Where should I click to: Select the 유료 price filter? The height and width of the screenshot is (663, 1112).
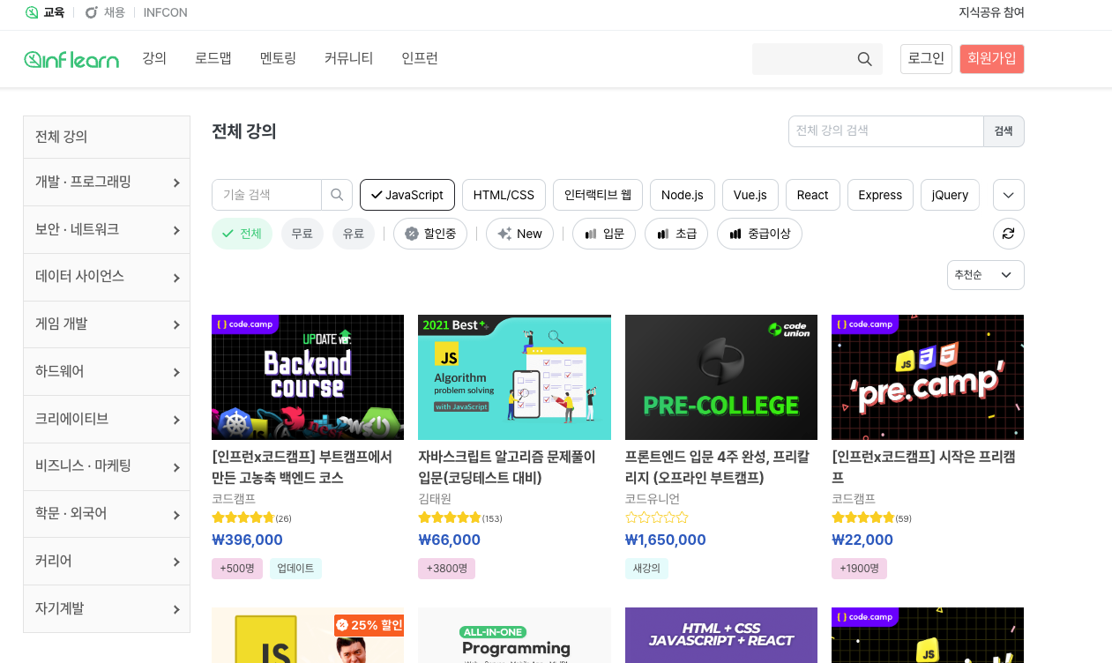click(354, 234)
